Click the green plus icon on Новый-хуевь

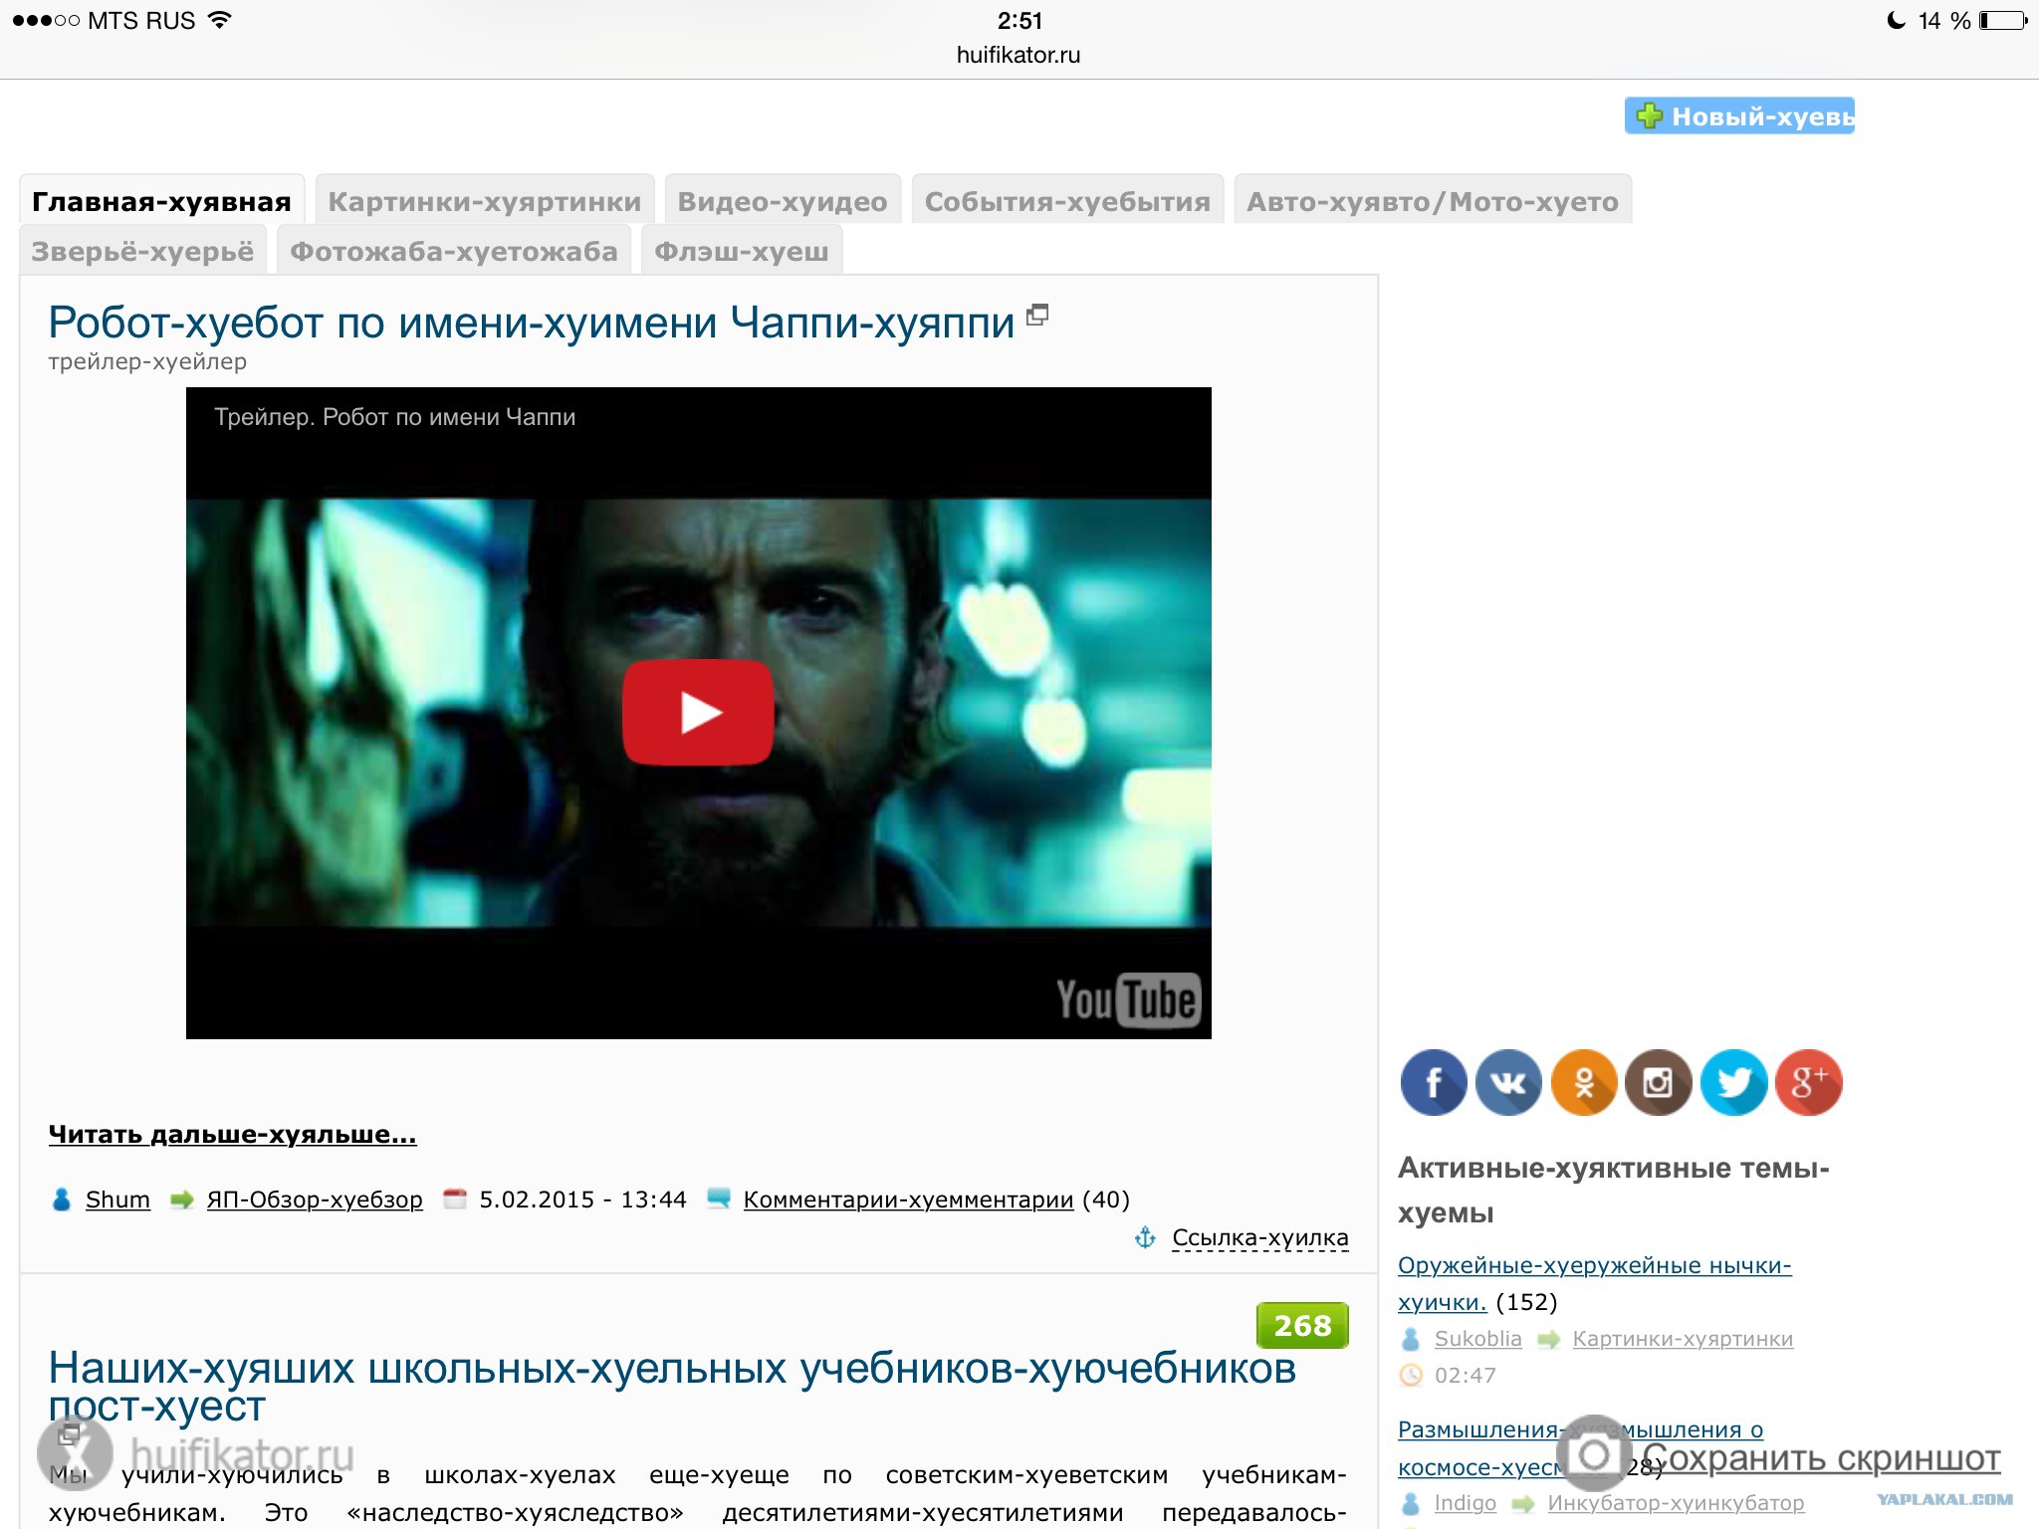pos(1650,115)
